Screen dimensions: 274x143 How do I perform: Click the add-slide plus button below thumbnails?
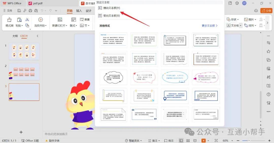click(21, 132)
